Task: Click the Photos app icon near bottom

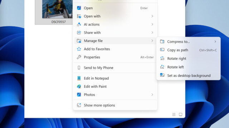Action: tap(79, 95)
